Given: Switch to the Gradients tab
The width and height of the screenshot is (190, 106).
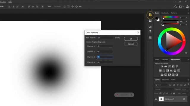Looking at the screenshot, I should click(x=165, y=13).
